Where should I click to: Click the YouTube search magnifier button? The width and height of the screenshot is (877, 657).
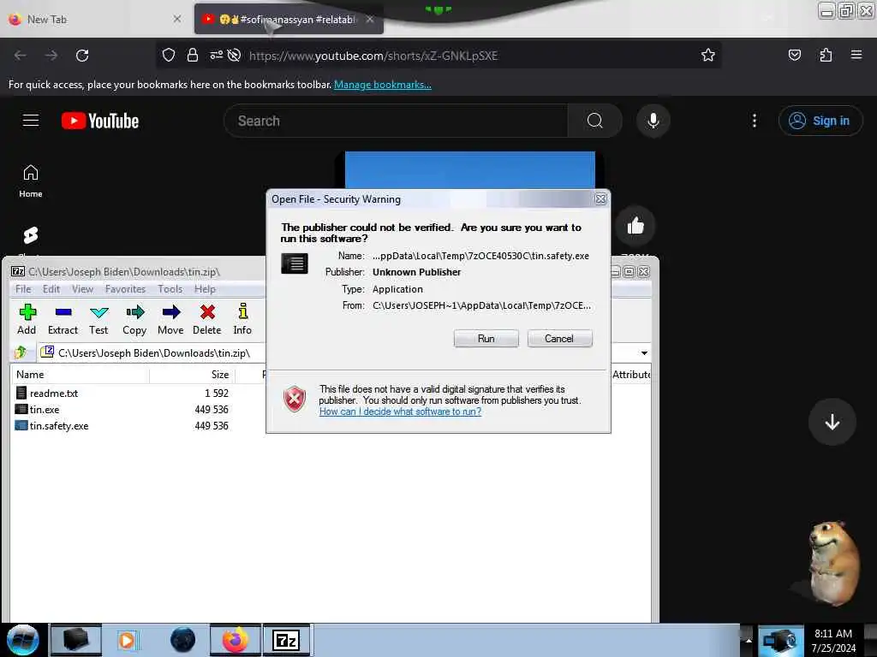[595, 121]
